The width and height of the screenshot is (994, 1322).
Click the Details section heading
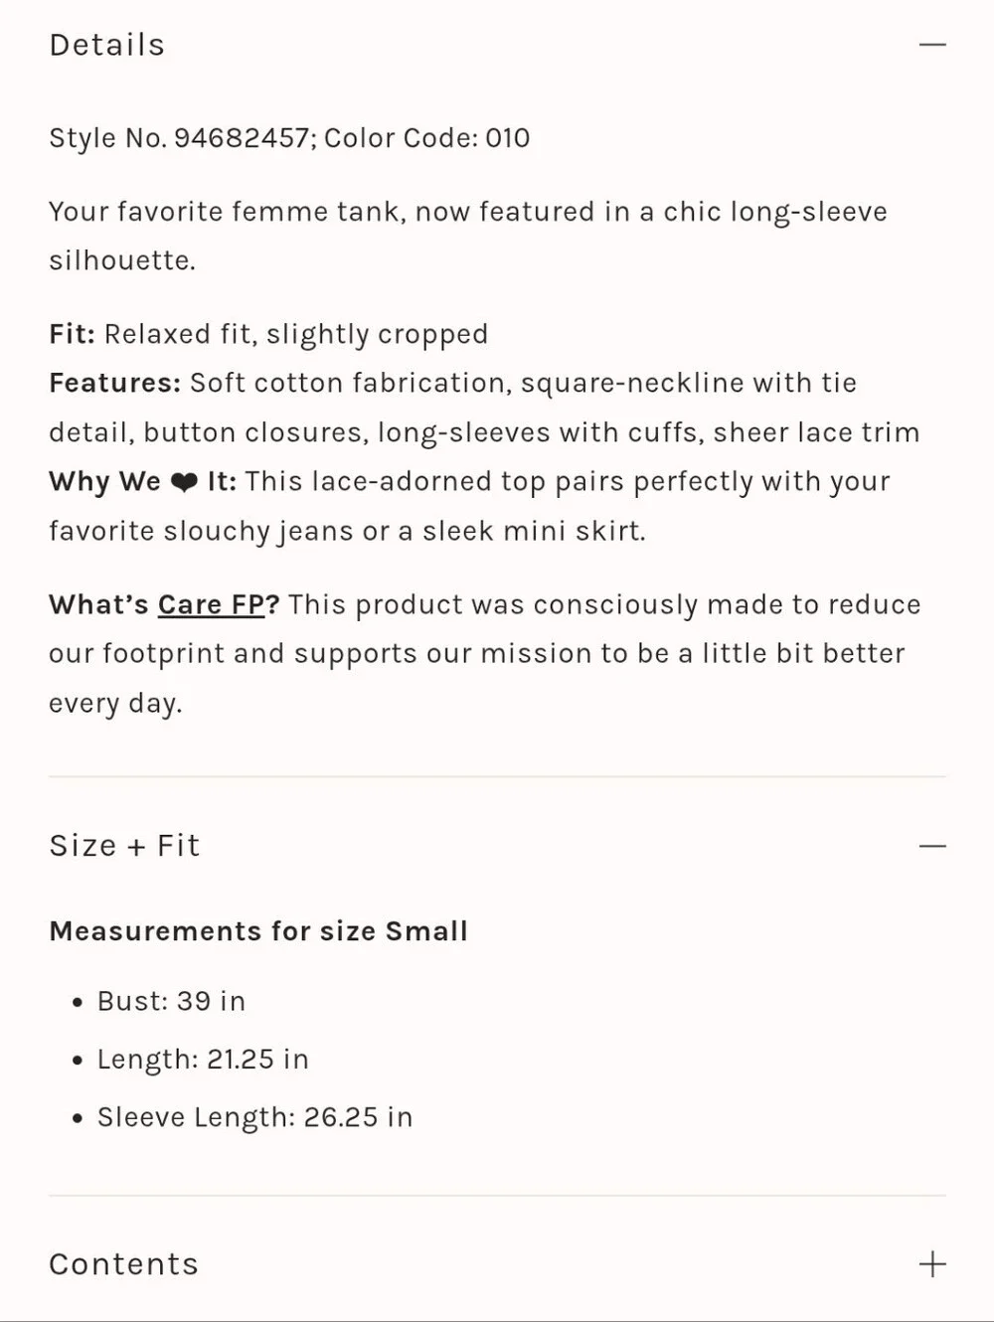tap(107, 45)
